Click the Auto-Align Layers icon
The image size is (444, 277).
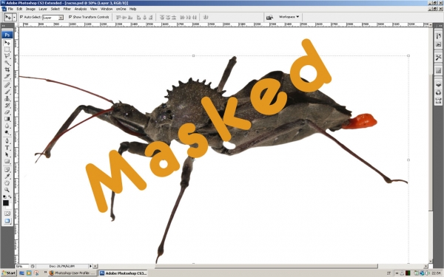[206, 17]
